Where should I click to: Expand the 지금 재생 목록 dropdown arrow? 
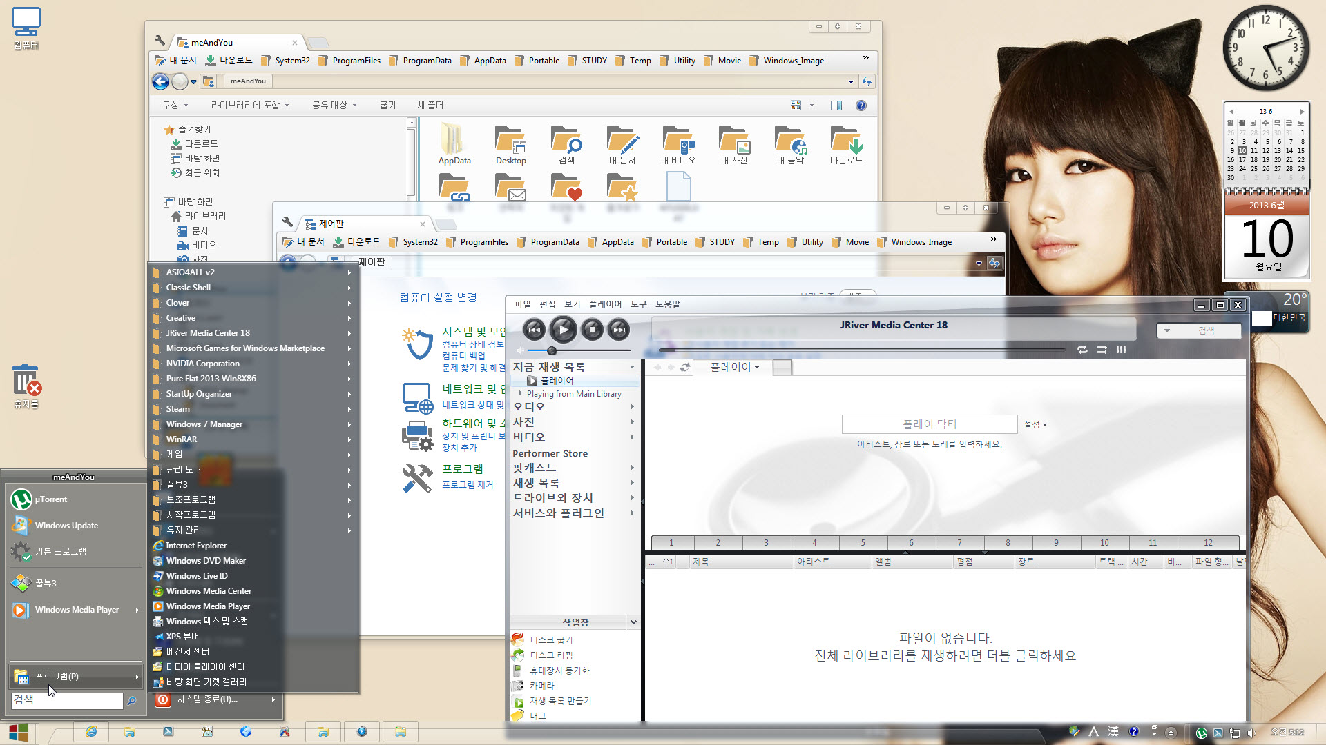pos(632,367)
